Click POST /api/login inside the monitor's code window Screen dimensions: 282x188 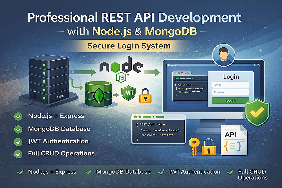[186, 85]
